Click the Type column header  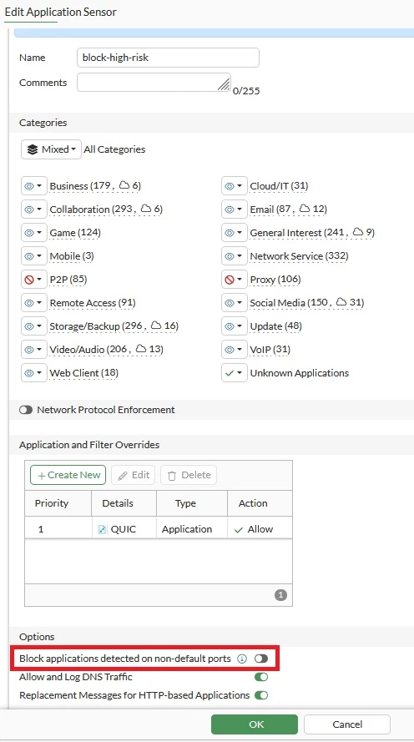tap(192, 503)
